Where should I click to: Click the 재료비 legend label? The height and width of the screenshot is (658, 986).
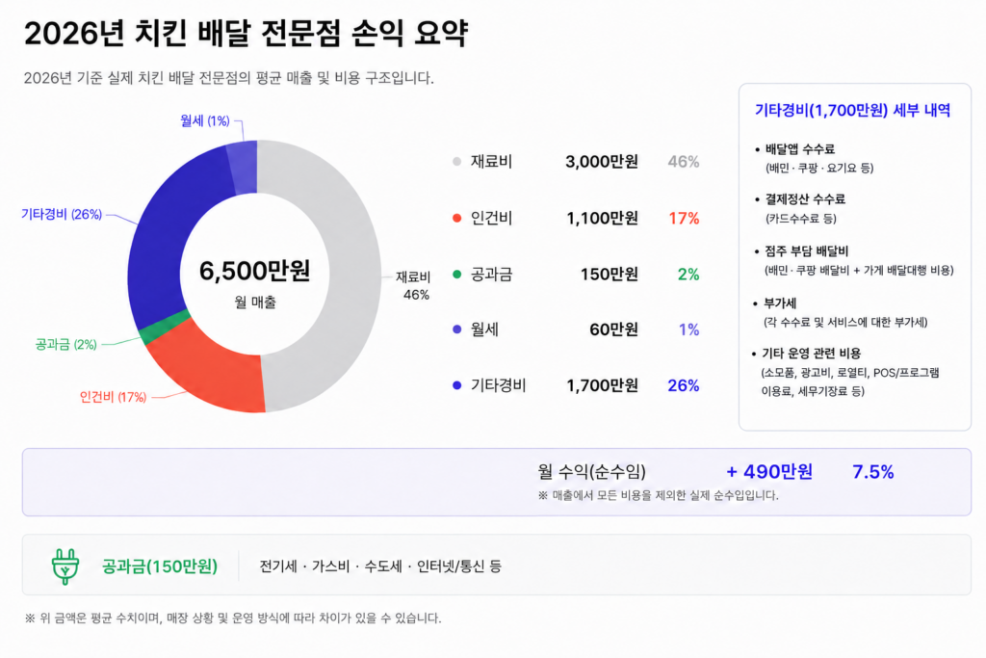tap(492, 162)
